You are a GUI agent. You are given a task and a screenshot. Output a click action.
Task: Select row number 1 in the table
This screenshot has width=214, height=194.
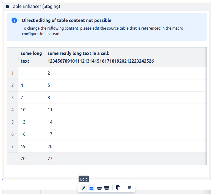tap(12, 73)
